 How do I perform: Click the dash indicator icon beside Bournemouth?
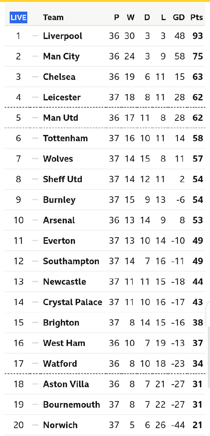tap(35, 405)
